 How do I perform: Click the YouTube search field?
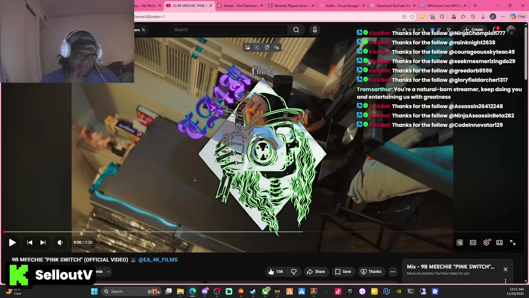[229, 30]
